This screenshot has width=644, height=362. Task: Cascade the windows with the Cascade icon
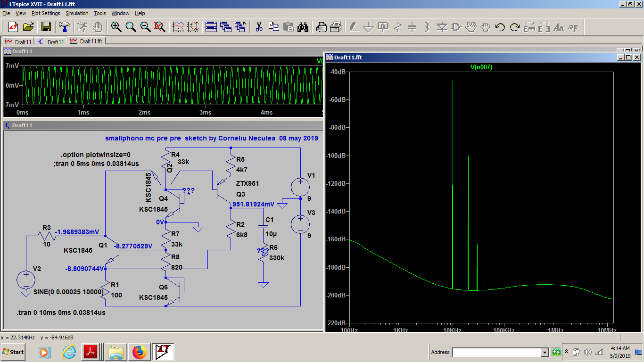click(x=226, y=26)
